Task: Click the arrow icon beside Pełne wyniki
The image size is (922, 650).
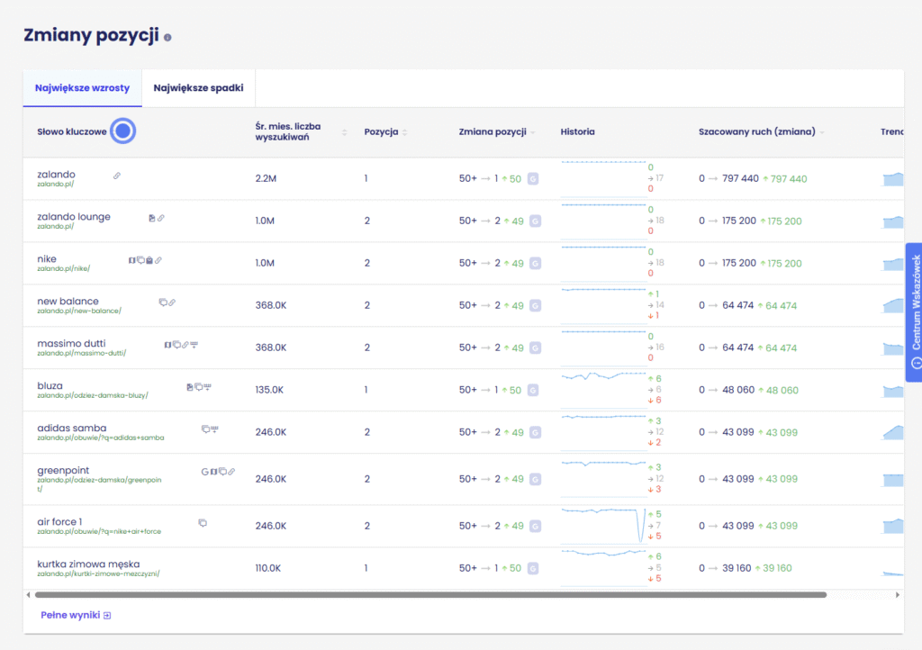Action: [x=107, y=615]
